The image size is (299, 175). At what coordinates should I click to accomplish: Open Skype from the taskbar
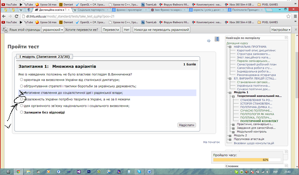[139, 172]
